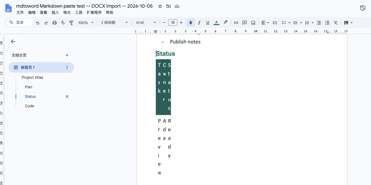This screenshot has height=185, width=371.
Task: Search the menus in 菜单 box
Action: pos(20,23)
